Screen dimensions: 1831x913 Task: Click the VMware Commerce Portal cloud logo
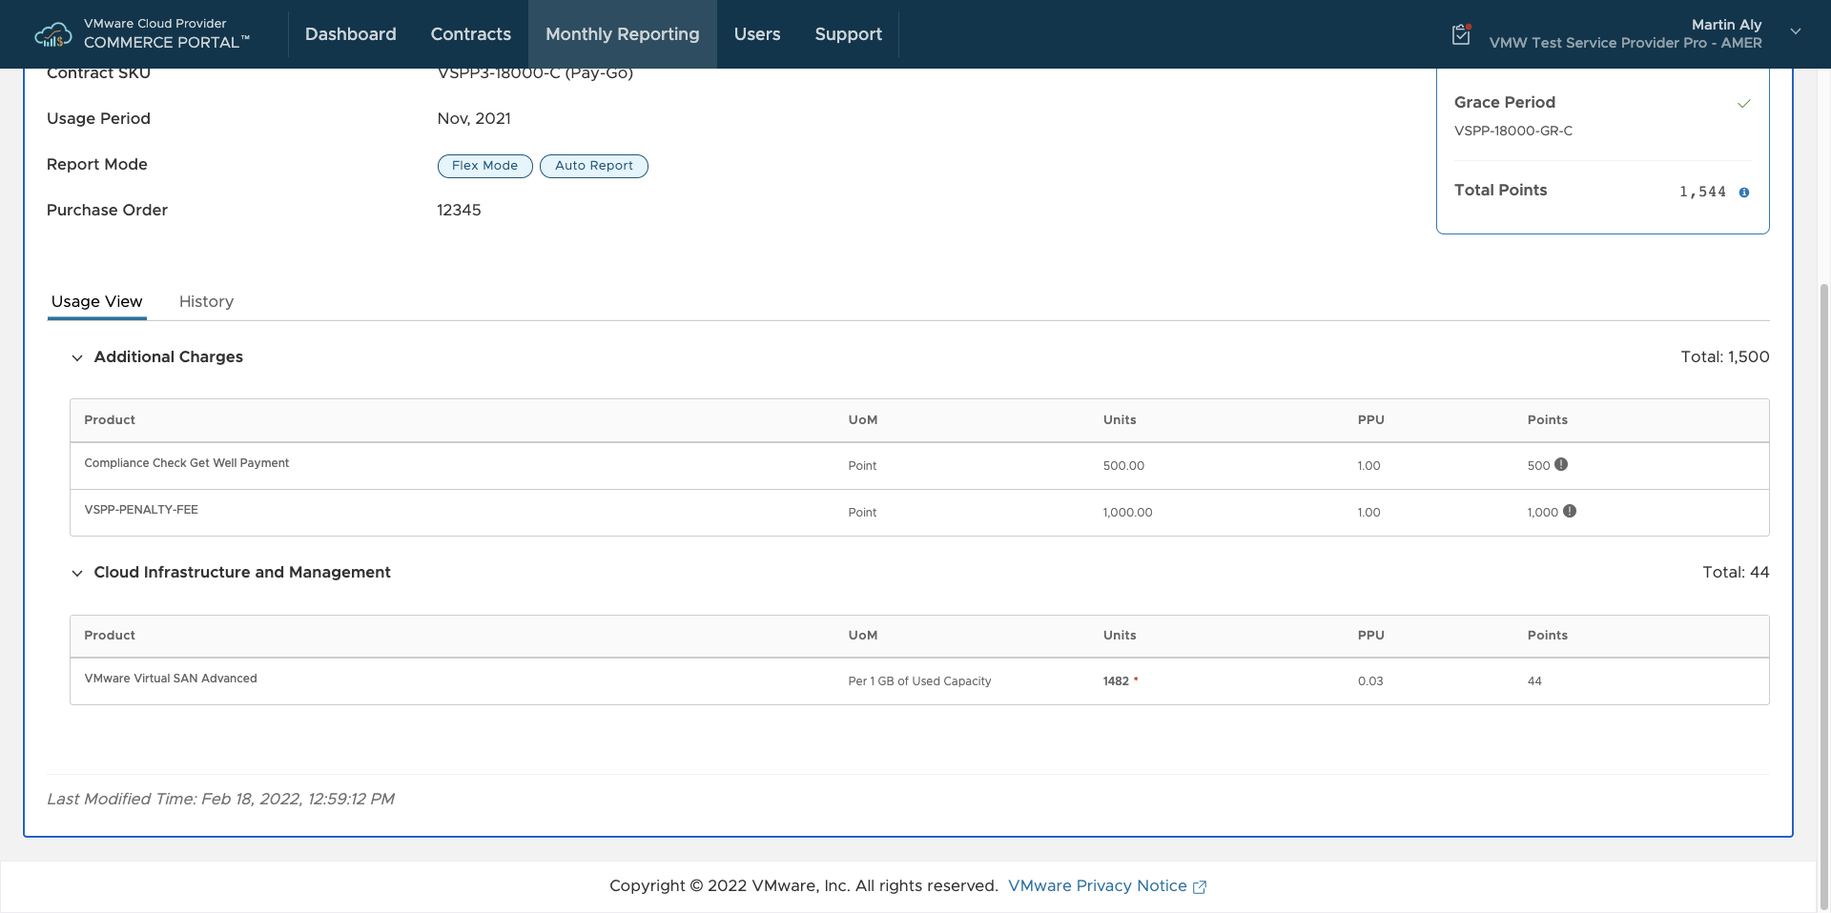(x=52, y=35)
